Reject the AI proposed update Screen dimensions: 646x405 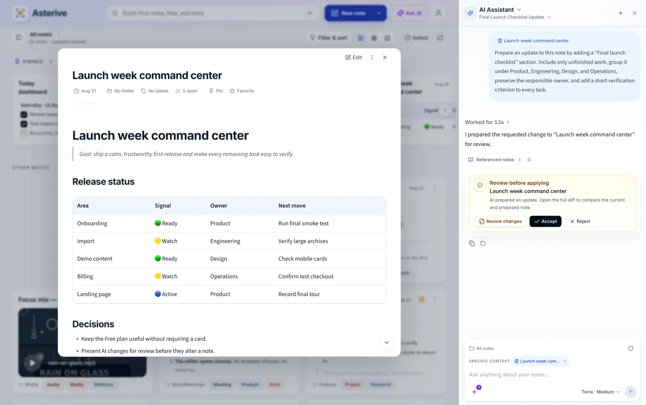[x=580, y=221]
